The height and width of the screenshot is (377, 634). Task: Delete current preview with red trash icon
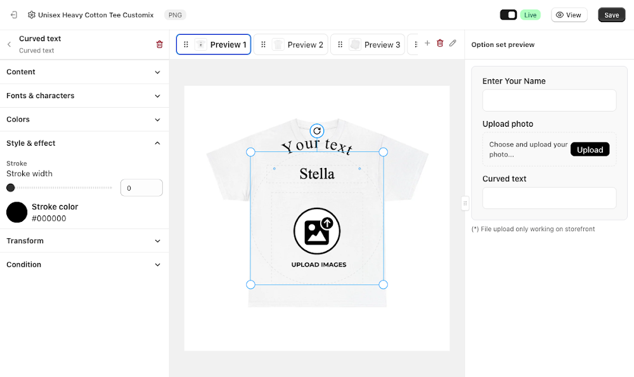(x=440, y=43)
